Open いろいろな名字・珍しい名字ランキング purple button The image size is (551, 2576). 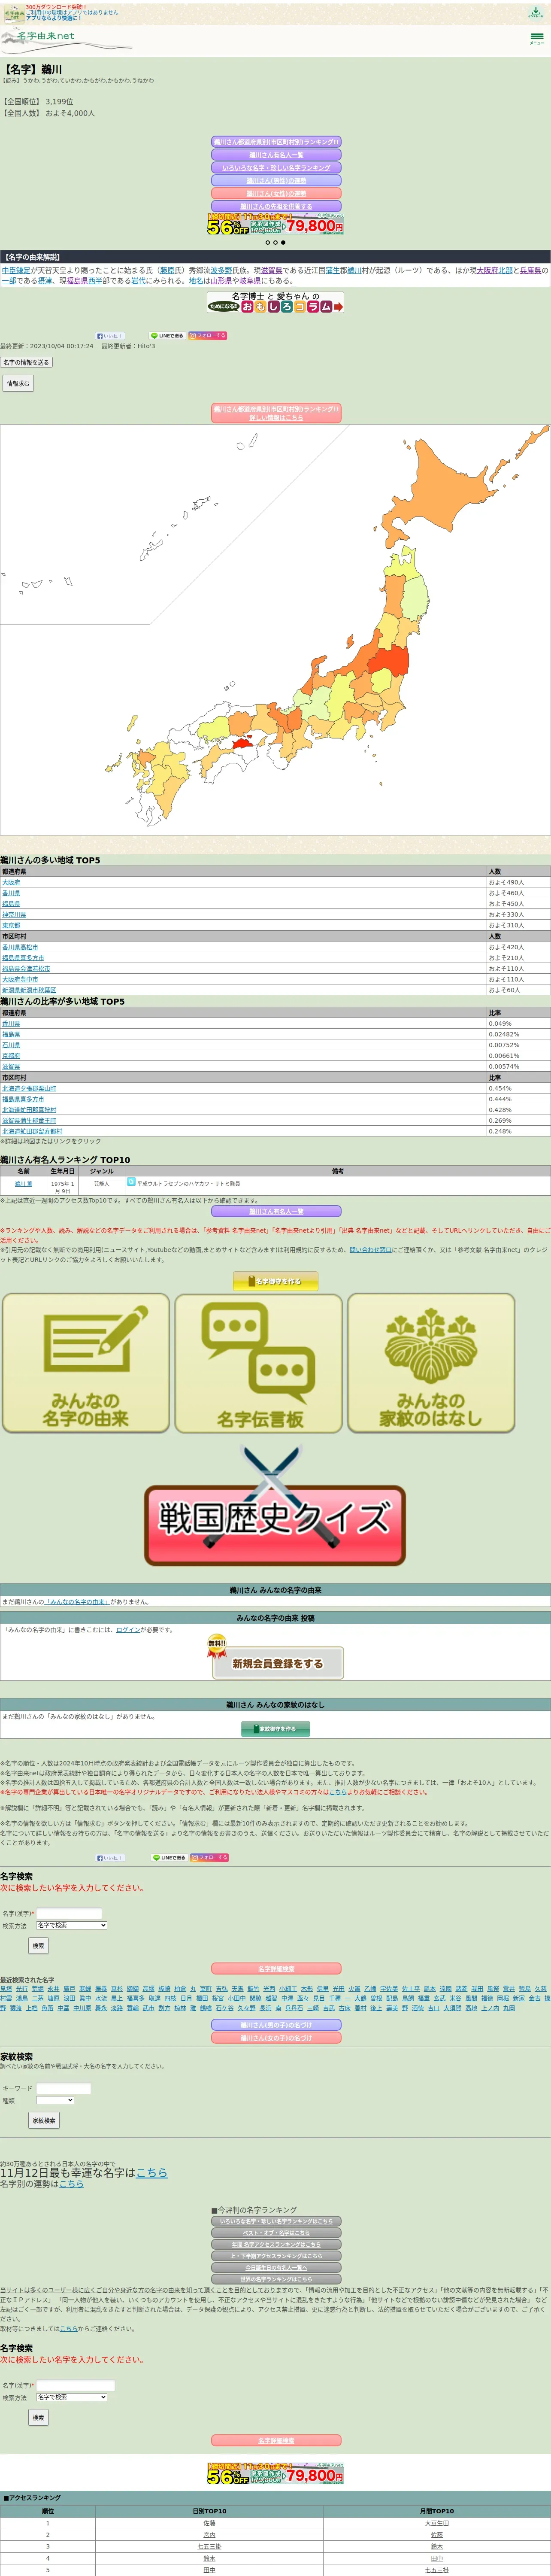click(276, 168)
